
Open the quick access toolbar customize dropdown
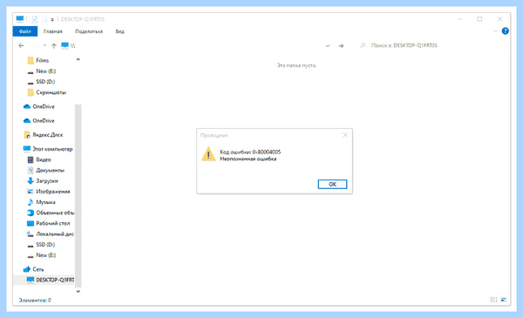[x=52, y=20]
